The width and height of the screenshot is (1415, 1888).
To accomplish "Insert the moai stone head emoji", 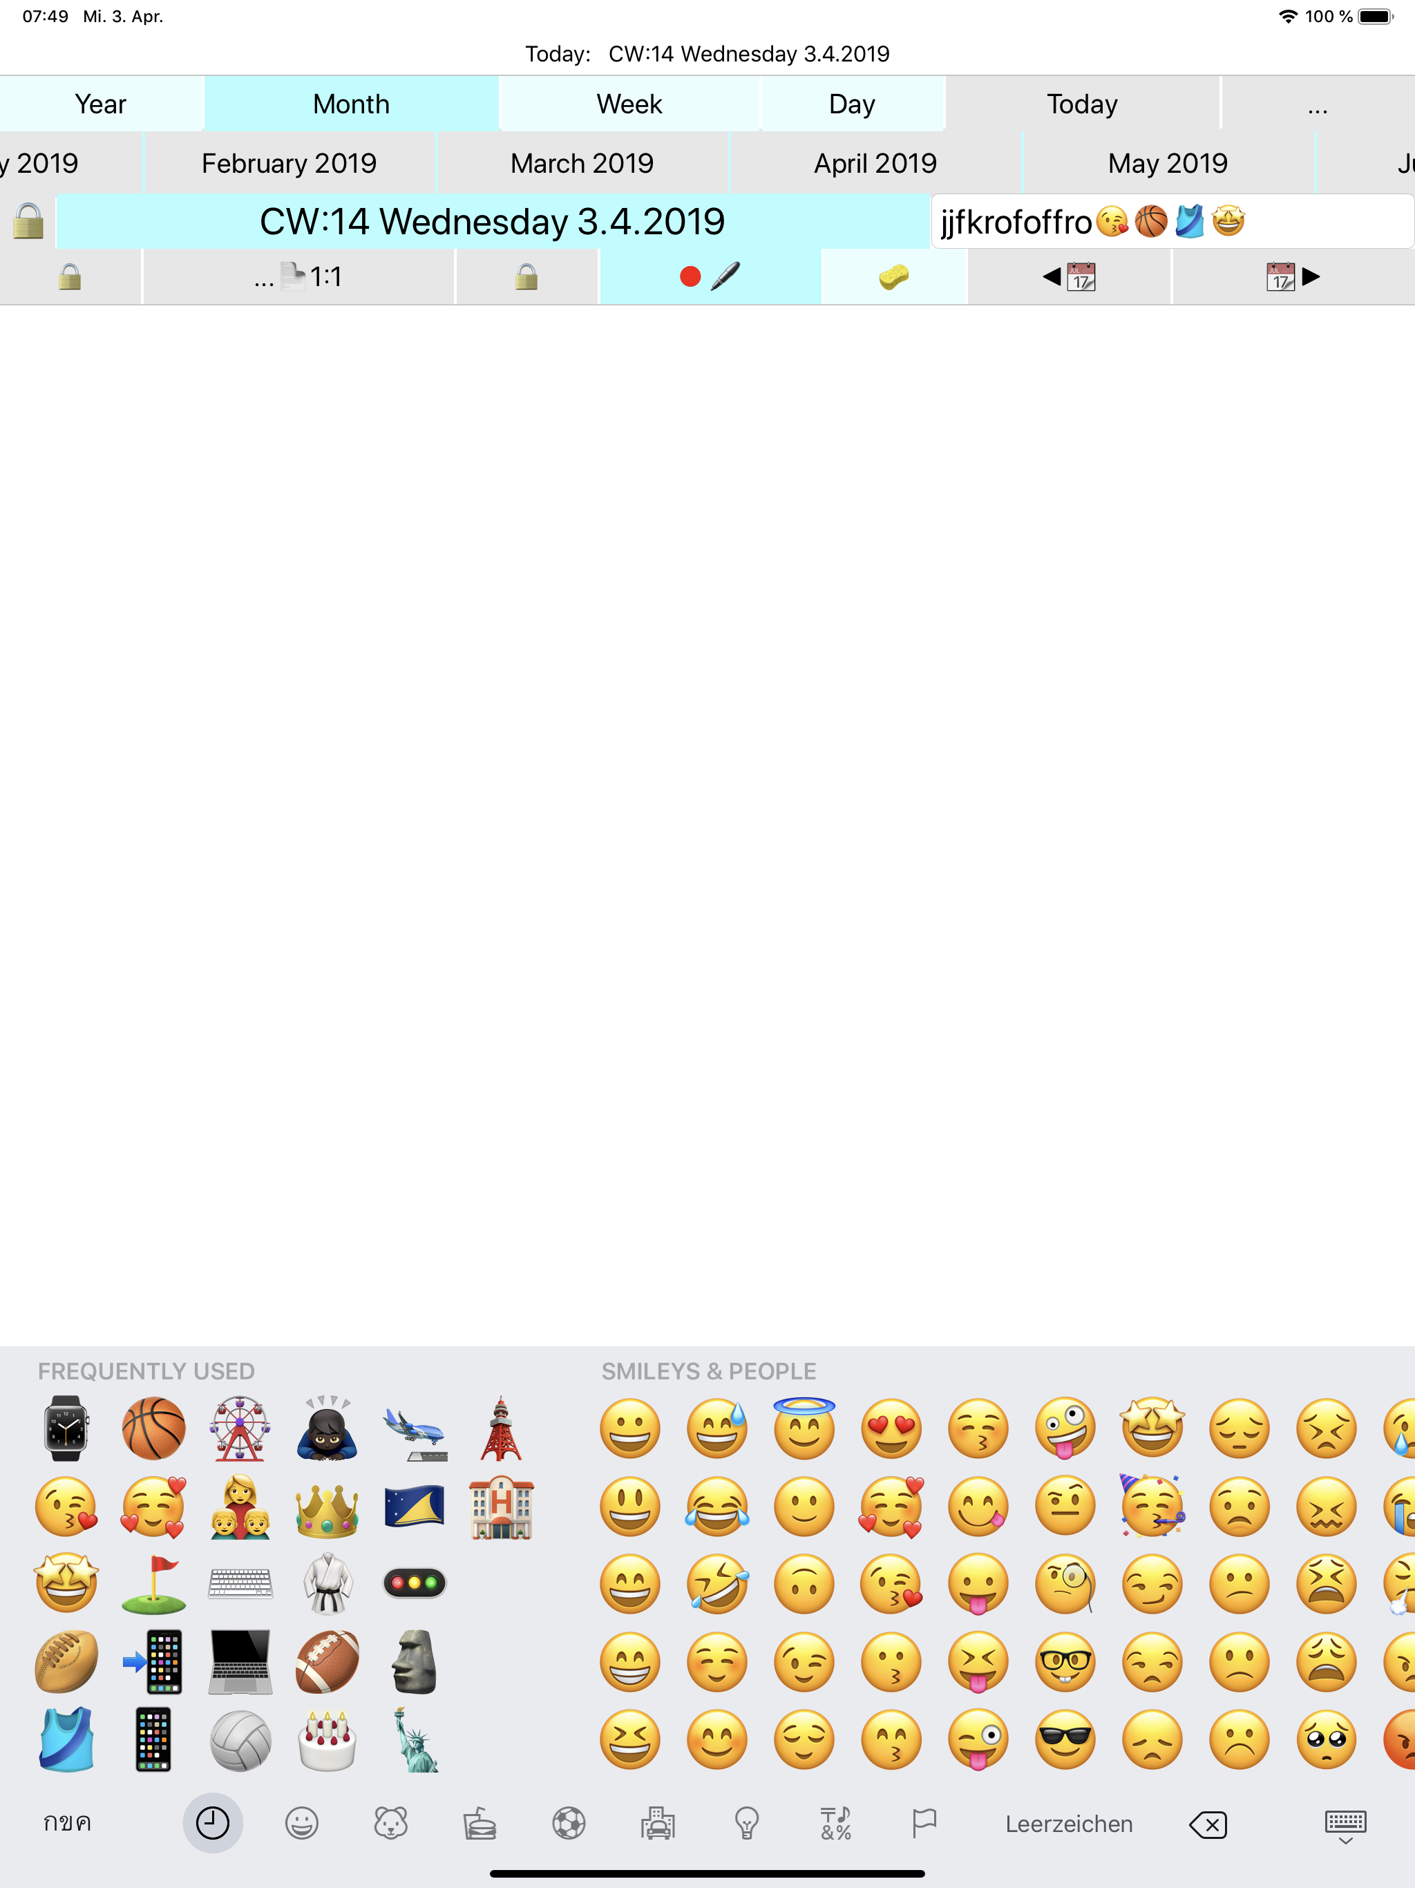I will click(x=415, y=1661).
